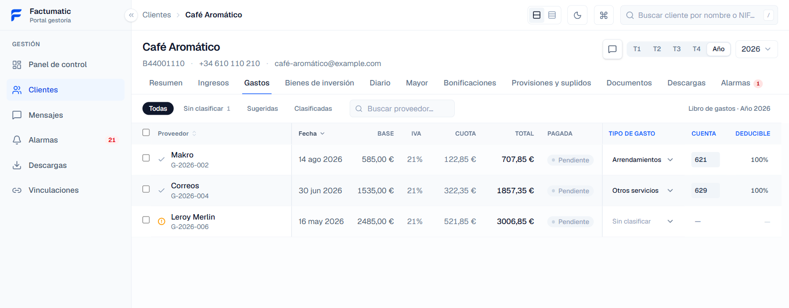The height and width of the screenshot is (308, 789).
Task: Open the Bienes de inversión tab
Action: point(319,83)
